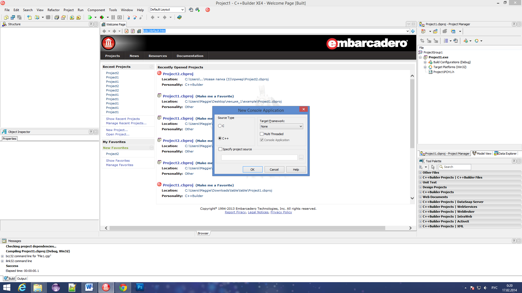Screen dimensions: 522x293
Task: Open the Refactor menu
Action: click(x=54, y=10)
